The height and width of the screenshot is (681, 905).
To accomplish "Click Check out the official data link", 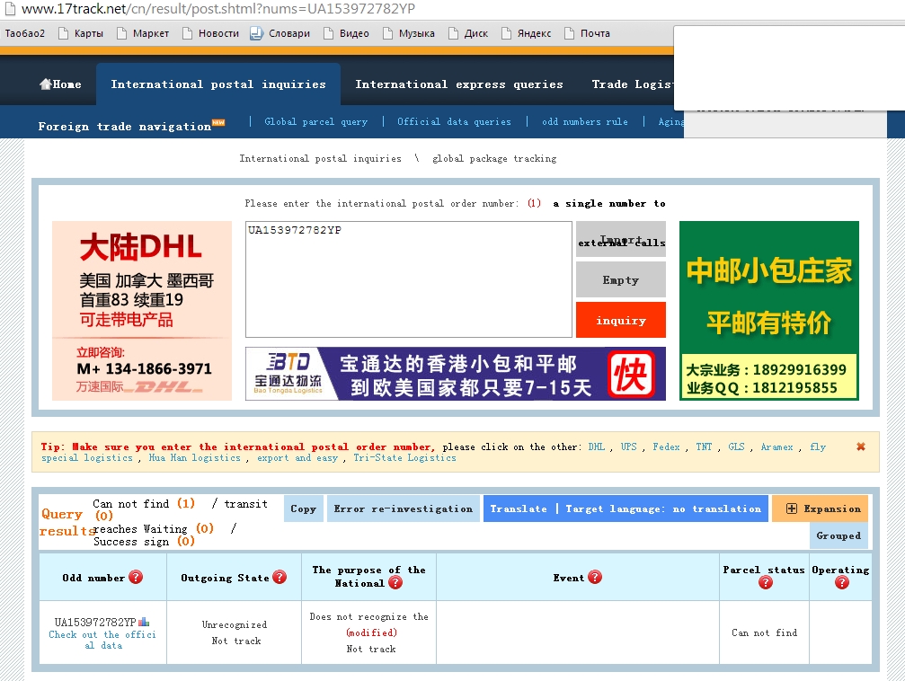I will [102, 640].
